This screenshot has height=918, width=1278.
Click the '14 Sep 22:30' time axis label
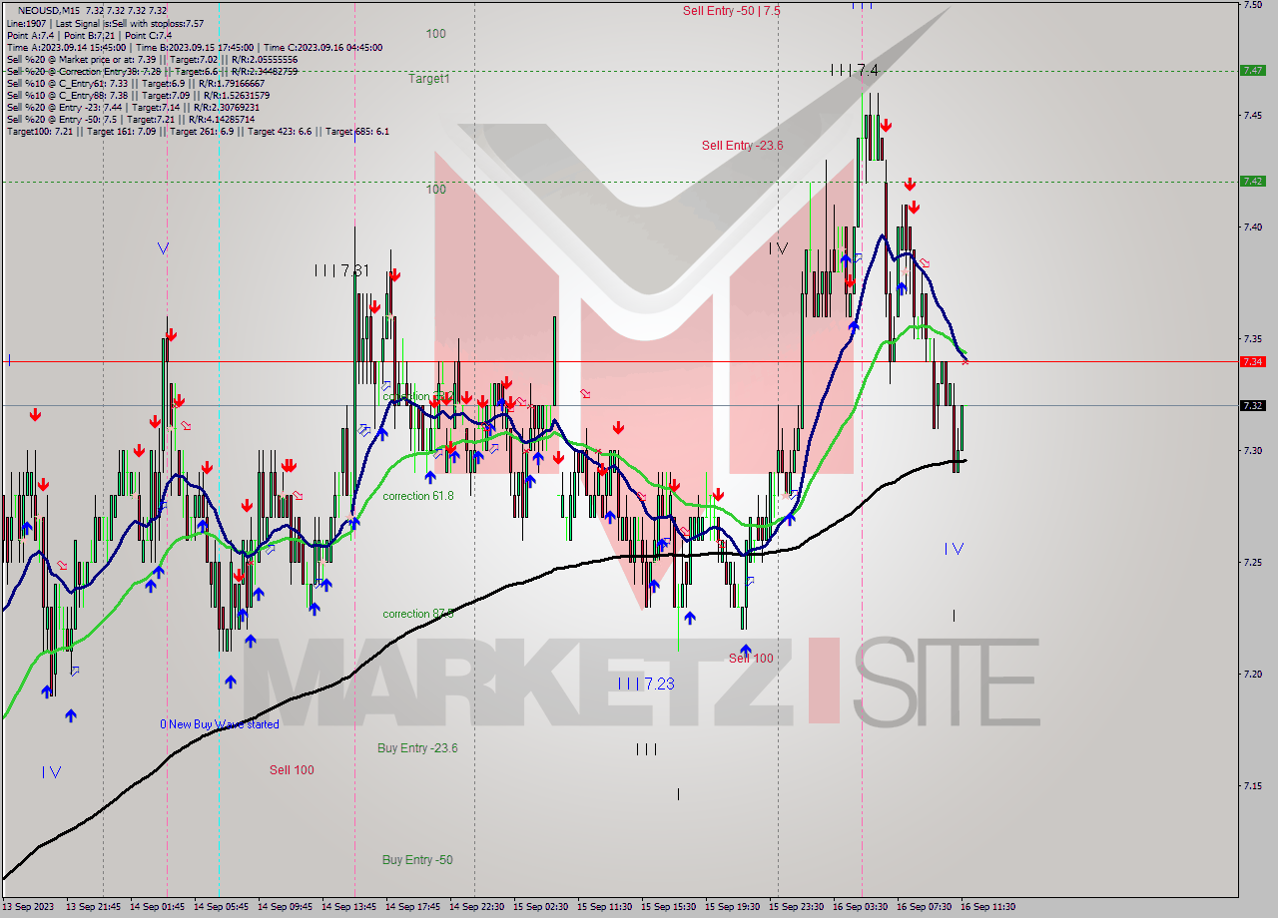point(477,907)
